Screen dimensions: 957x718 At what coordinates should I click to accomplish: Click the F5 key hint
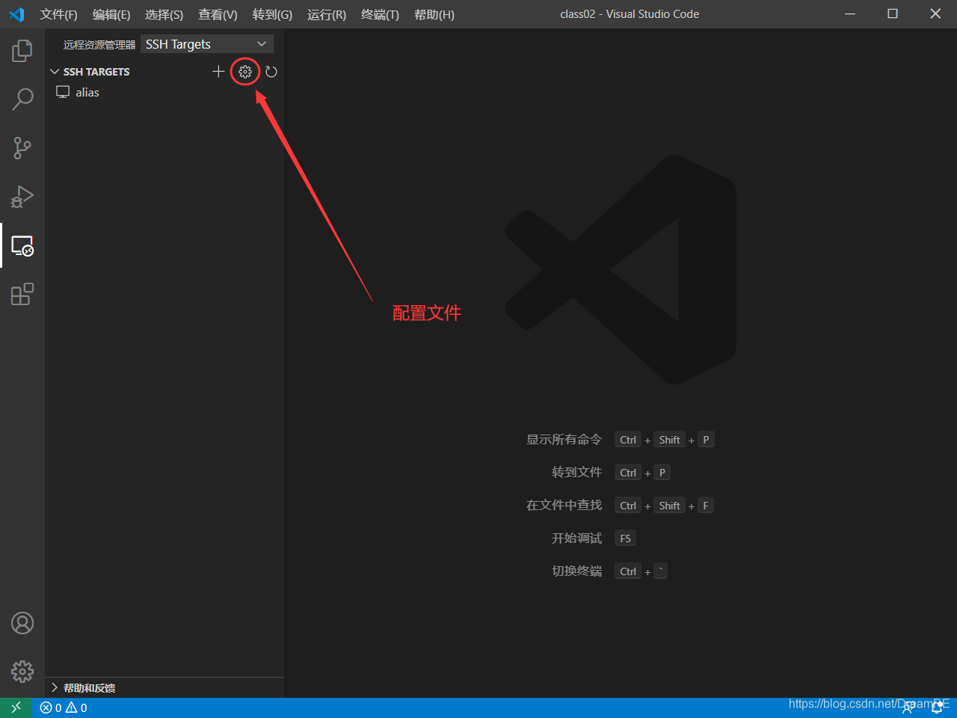click(625, 538)
